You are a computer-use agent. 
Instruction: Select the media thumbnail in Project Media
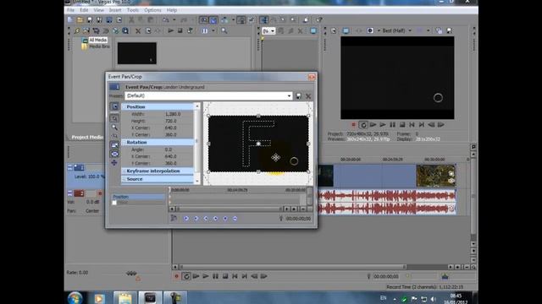[x=137, y=53]
